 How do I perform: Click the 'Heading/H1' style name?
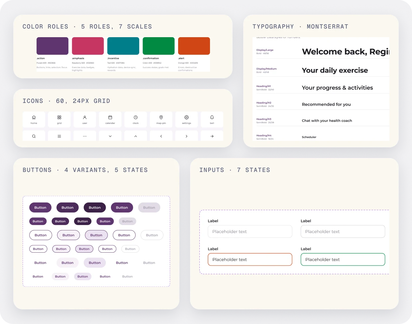263,86
